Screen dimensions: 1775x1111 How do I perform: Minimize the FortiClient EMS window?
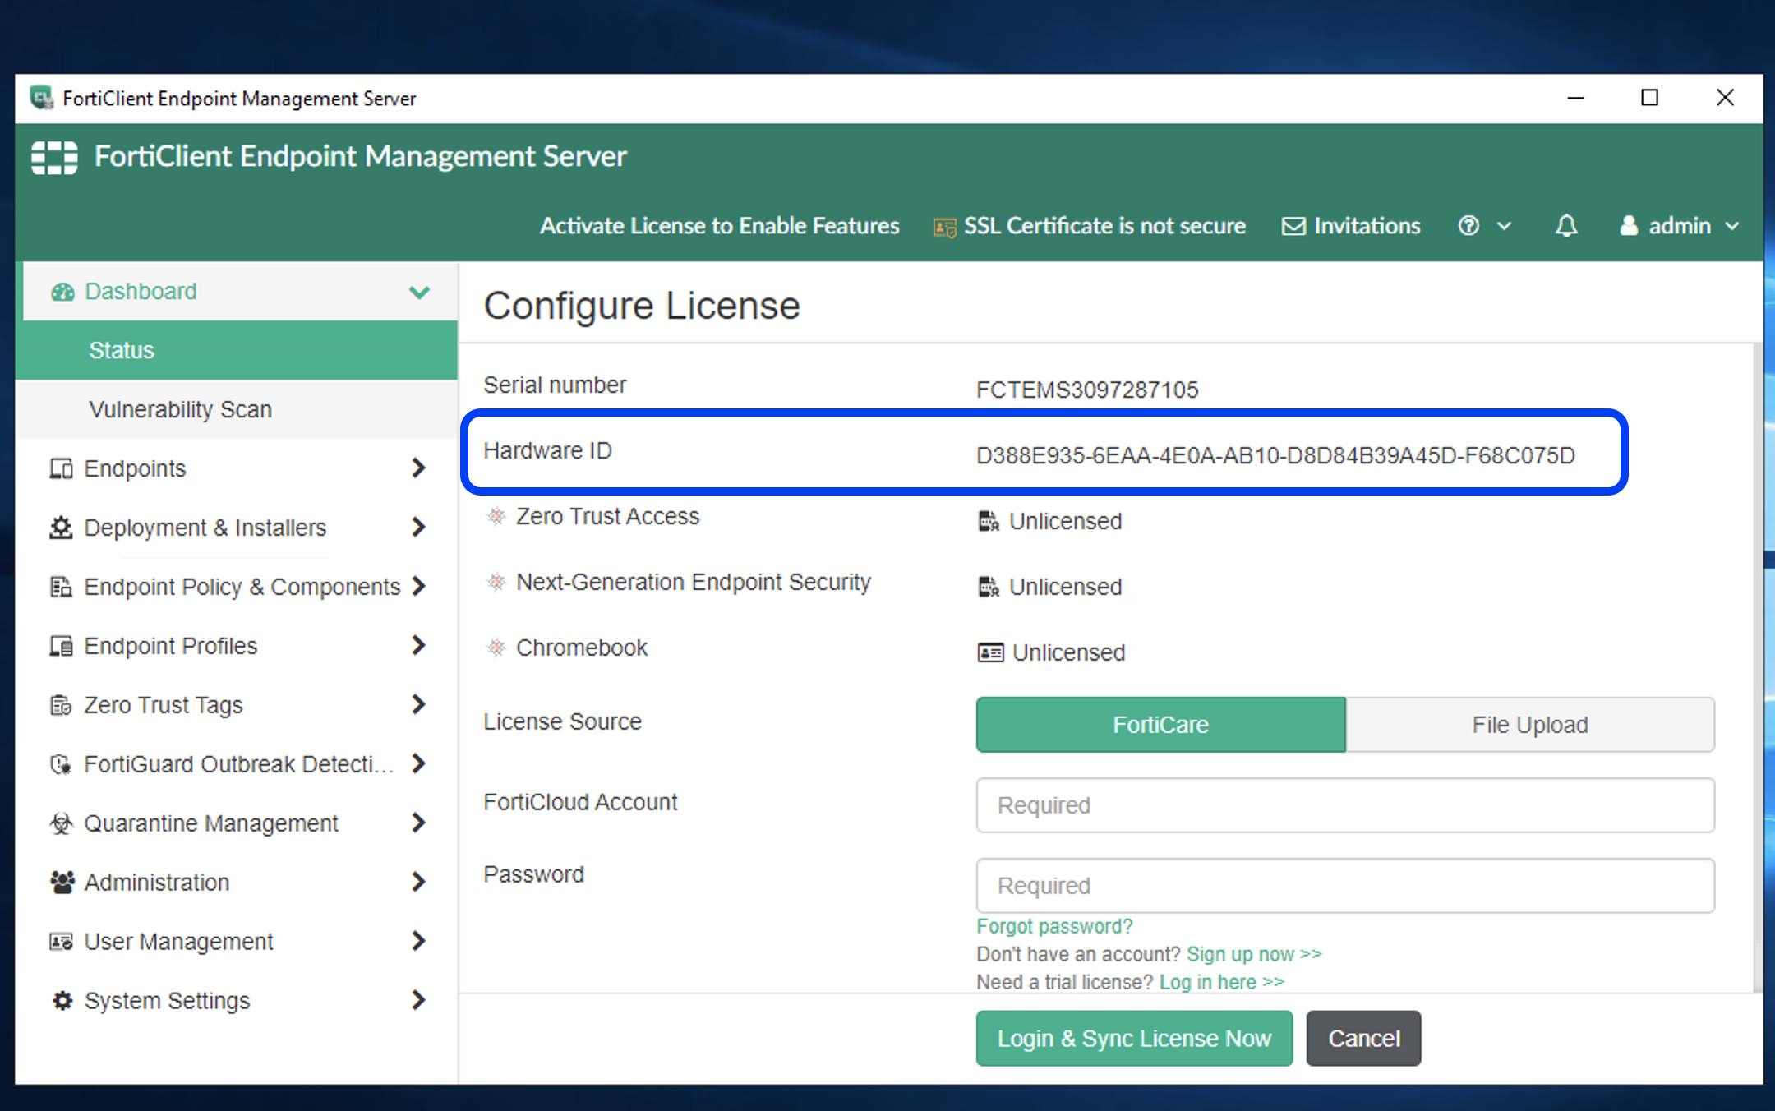coord(1575,98)
